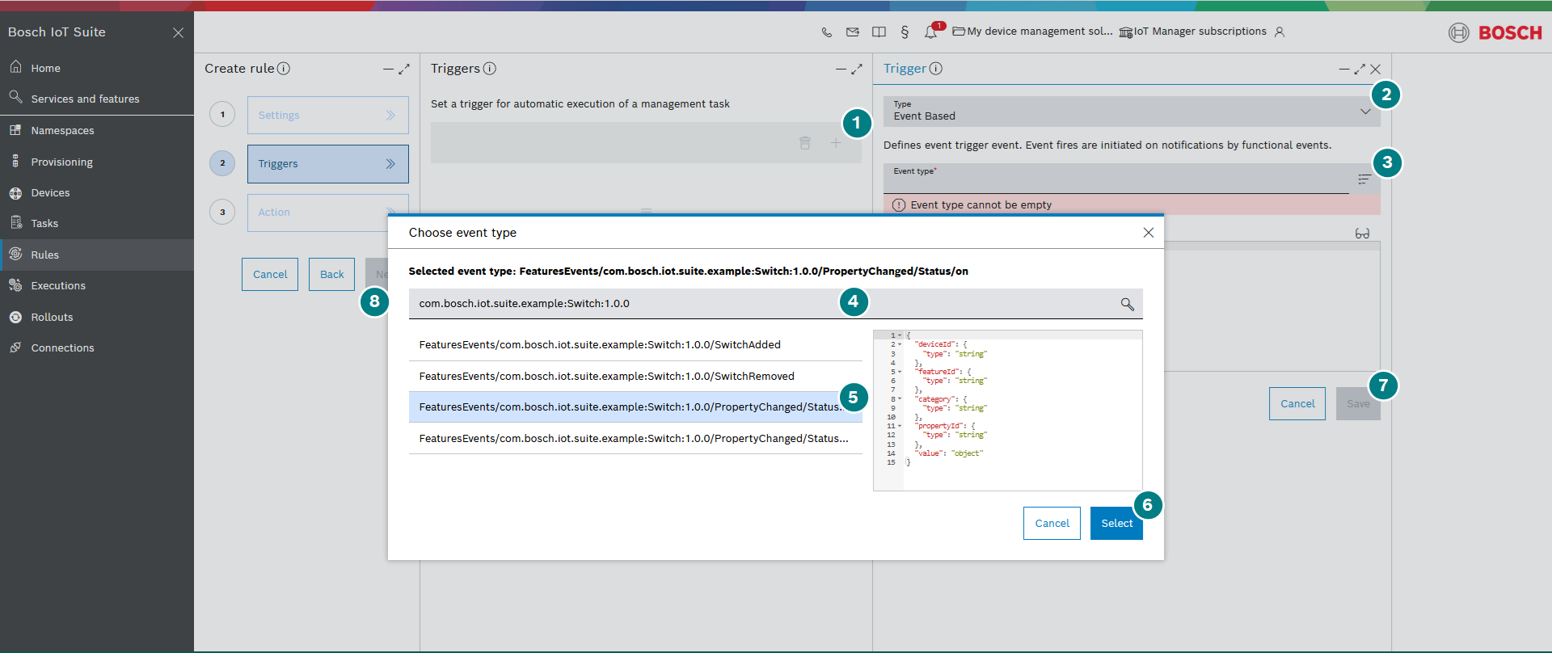Choose the SwitchRemoved event type
Viewport: 1552px width, 653px height.
pyautogui.click(x=635, y=377)
